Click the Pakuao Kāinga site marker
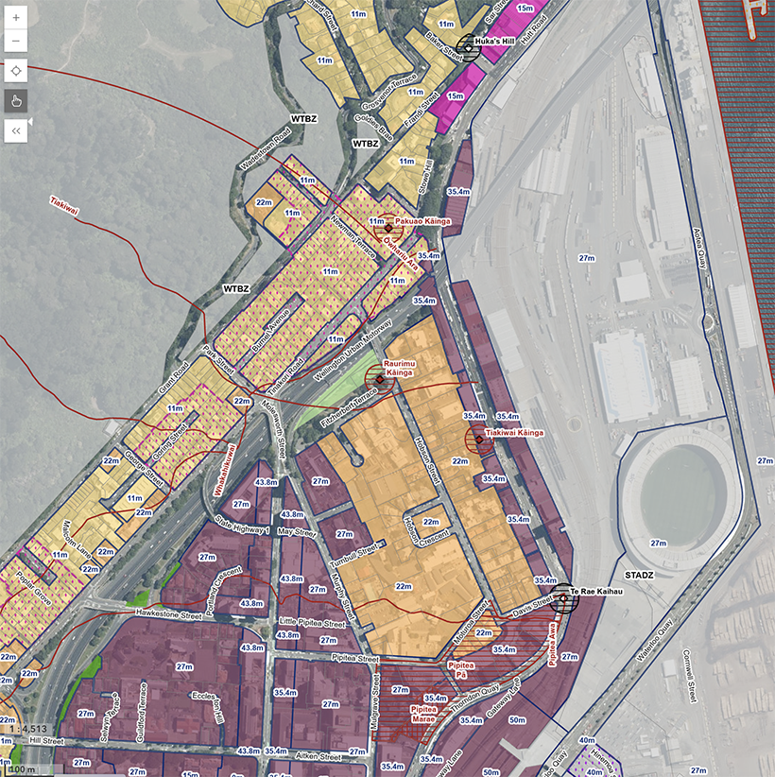 point(387,221)
